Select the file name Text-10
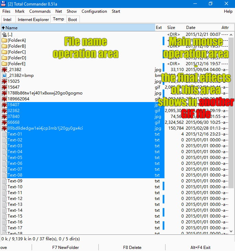 click(15, 187)
